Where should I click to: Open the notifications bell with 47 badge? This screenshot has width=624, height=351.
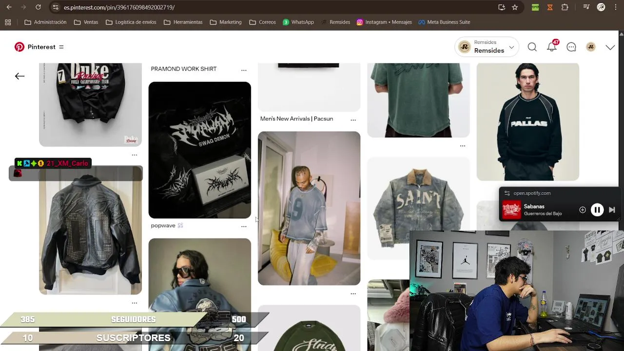pyautogui.click(x=552, y=47)
